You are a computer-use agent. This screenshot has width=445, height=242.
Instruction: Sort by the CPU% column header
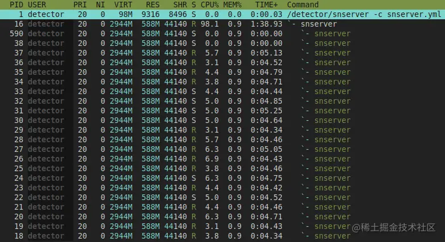tap(210, 5)
